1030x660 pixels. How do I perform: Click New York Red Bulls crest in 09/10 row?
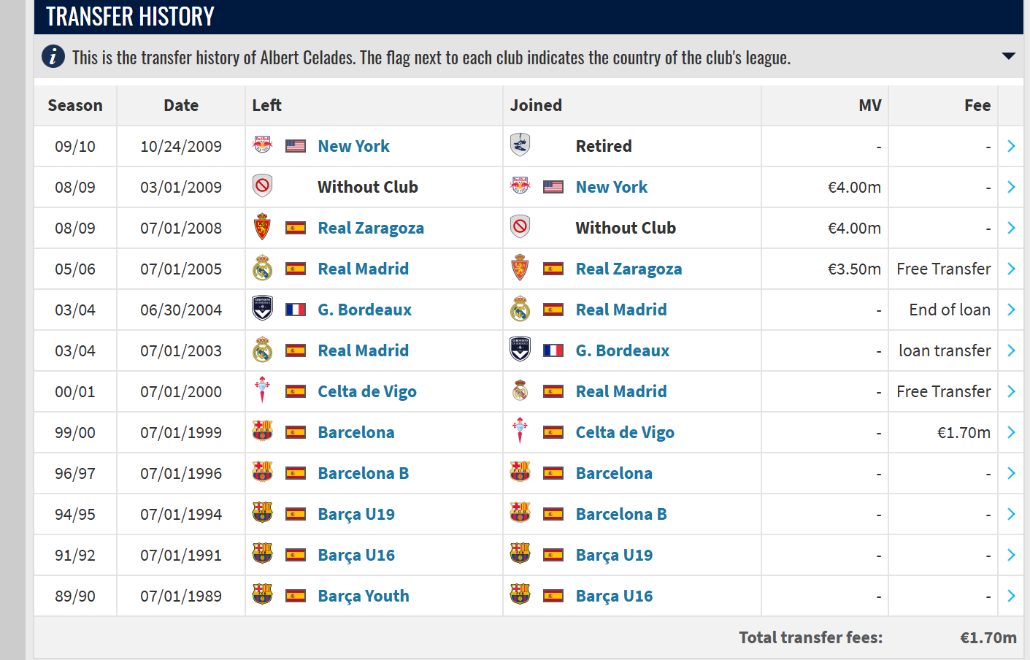(x=262, y=145)
